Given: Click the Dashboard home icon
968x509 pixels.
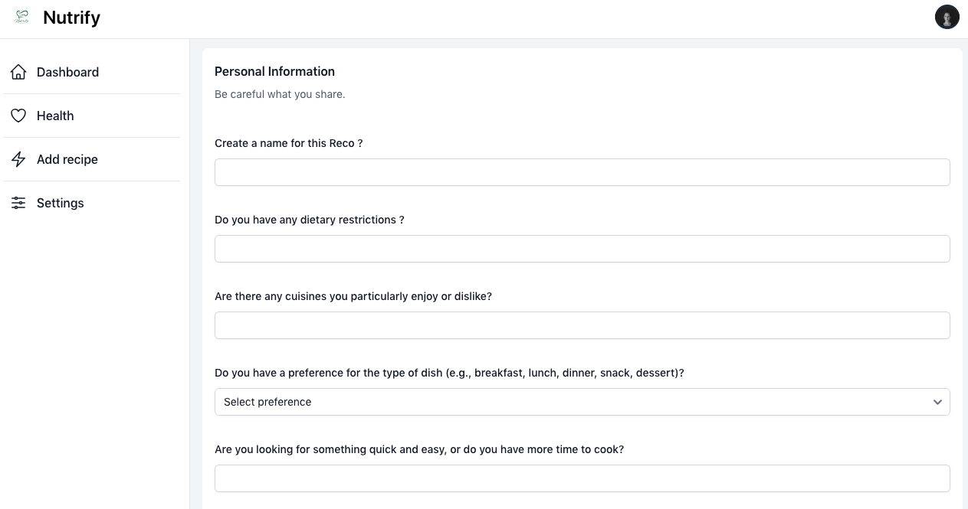Looking at the screenshot, I should [x=18, y=72].
